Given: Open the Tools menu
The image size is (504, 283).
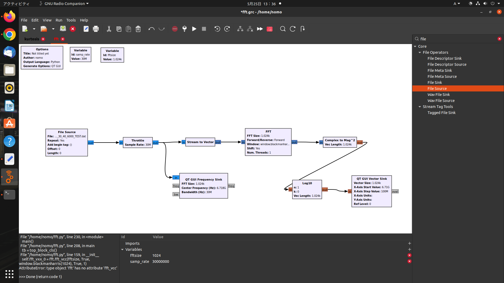Looking at the screenshot, I should tap(71, 20).
